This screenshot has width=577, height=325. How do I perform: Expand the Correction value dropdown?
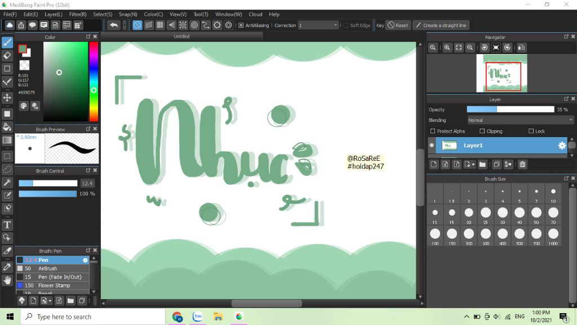tap(336, 25)
